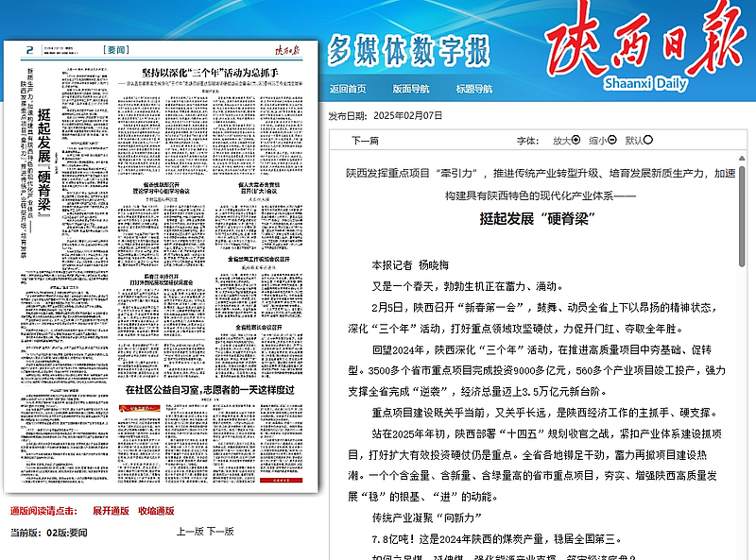Screen dimensions: 756x560
Task: Open 返回首页 in the navigation bar
Action: point(348,90)
